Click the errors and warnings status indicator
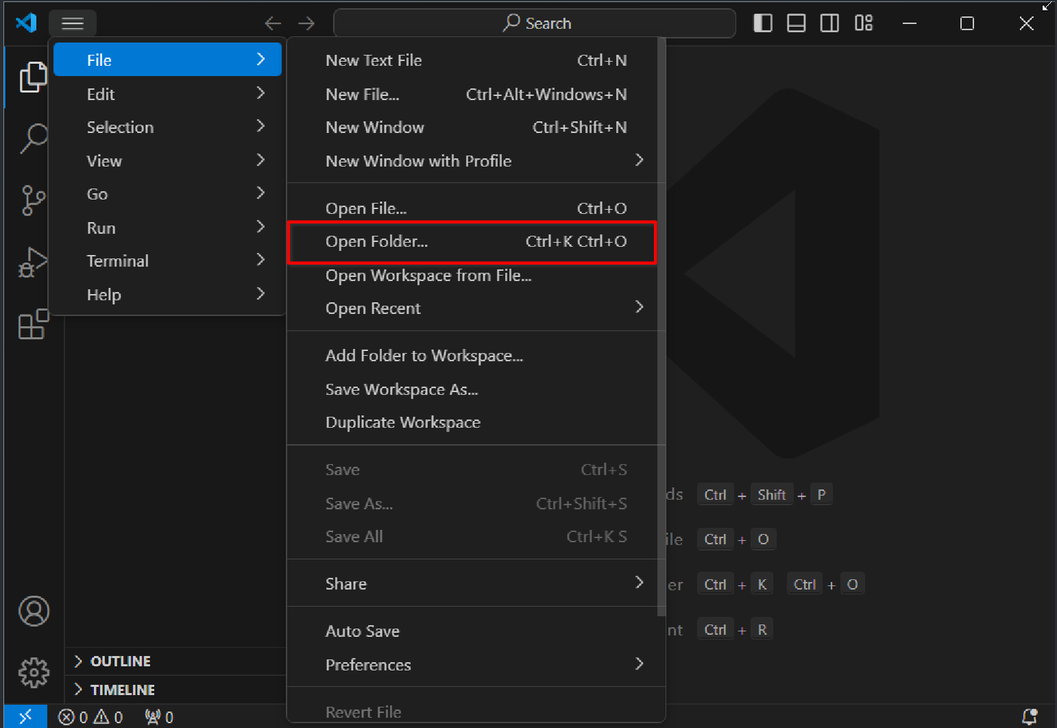Image resolution: width=1057 pixels, height=728 pixels. coord(90,717)
